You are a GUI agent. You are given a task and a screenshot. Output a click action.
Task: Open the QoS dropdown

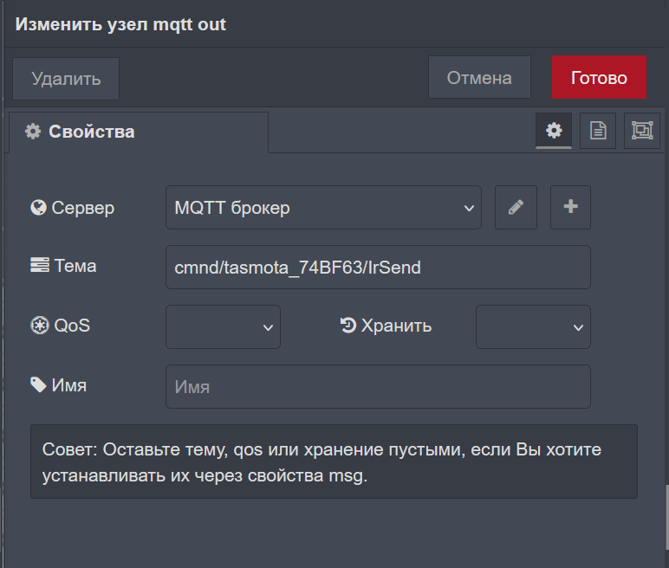click(223, 327)
